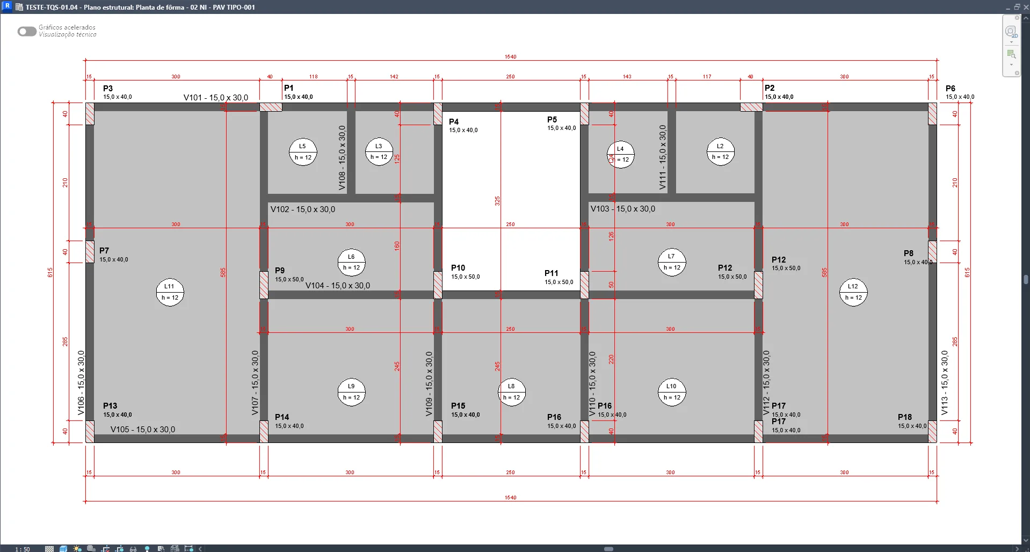The width and height of the screenshot is (1030, 552).
Task: Click the vertical scrollbar up arrow
Action: (1026, 18)
